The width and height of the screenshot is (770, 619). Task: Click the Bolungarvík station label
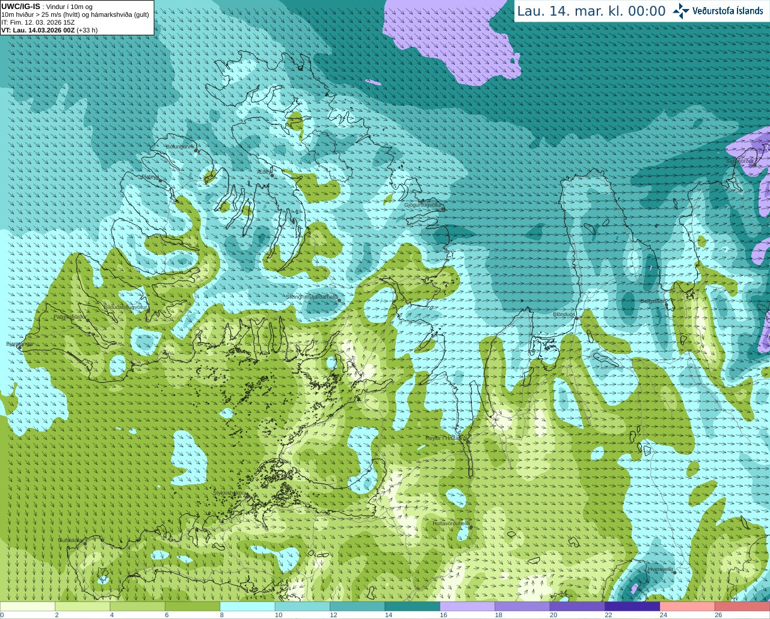click(180, 147)
